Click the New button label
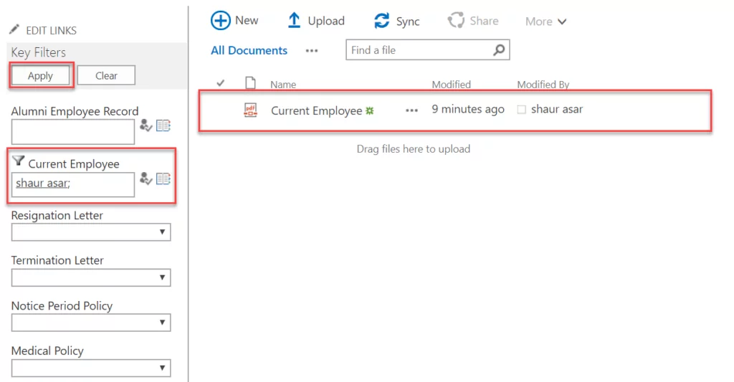The width and height of the screenshot is (734, 382). click(247, 21)
